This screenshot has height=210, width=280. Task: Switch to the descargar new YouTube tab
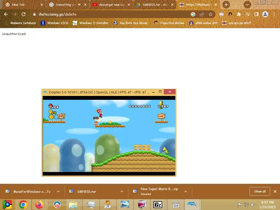pos(112,5)
